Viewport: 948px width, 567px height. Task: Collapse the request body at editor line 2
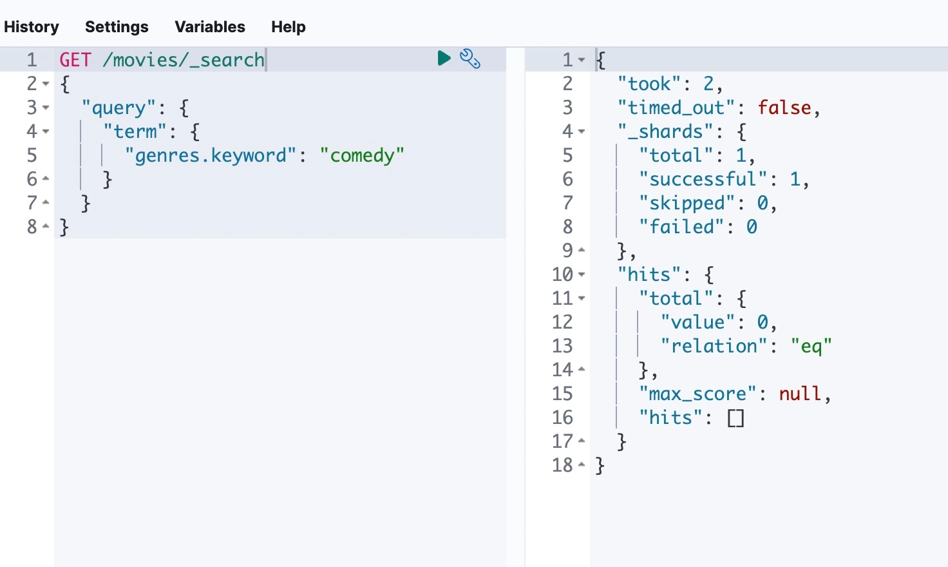(46, 84)
